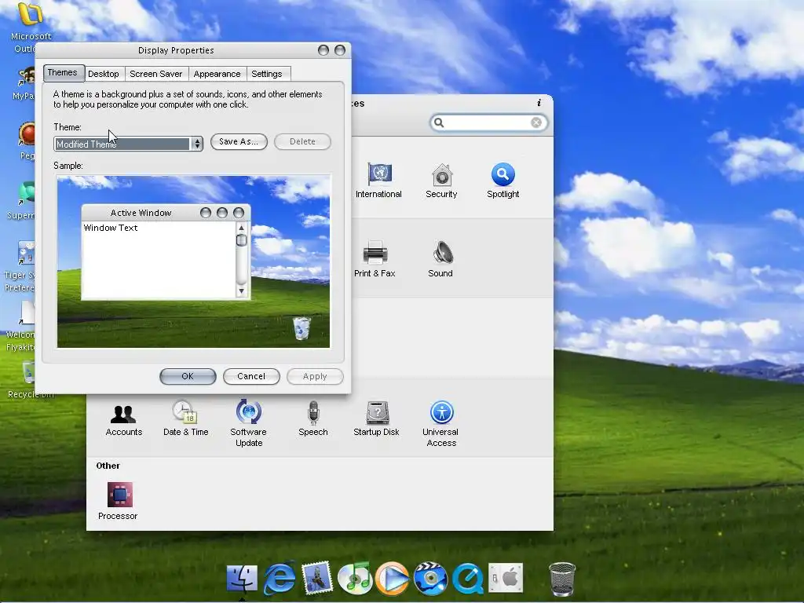The image size is (804, 603).
Task: Open Date & Time preferences
Action: tap(185, 418)
